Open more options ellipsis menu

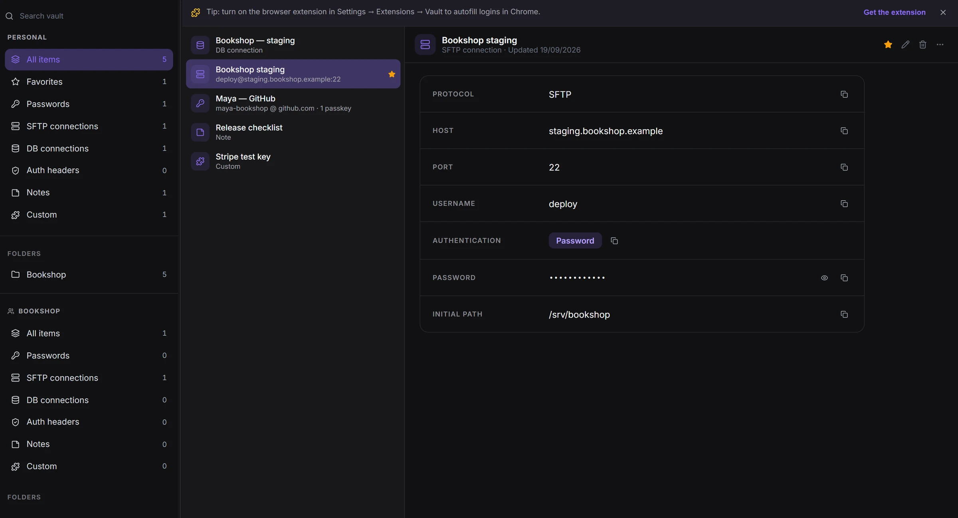tap(940, 44)
